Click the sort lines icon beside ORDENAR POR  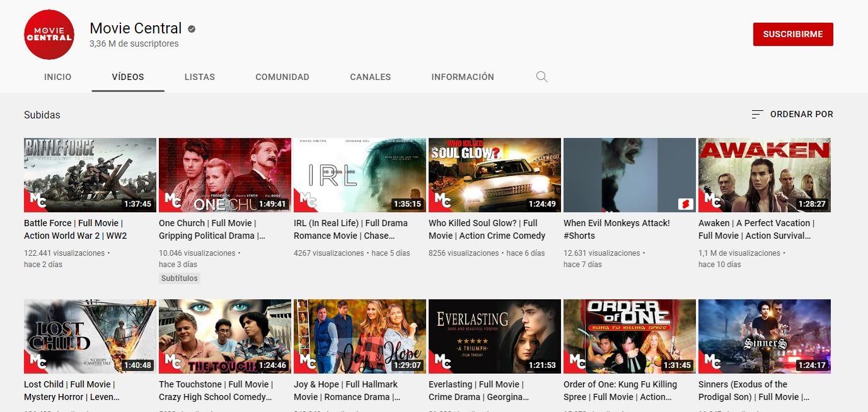758,114
